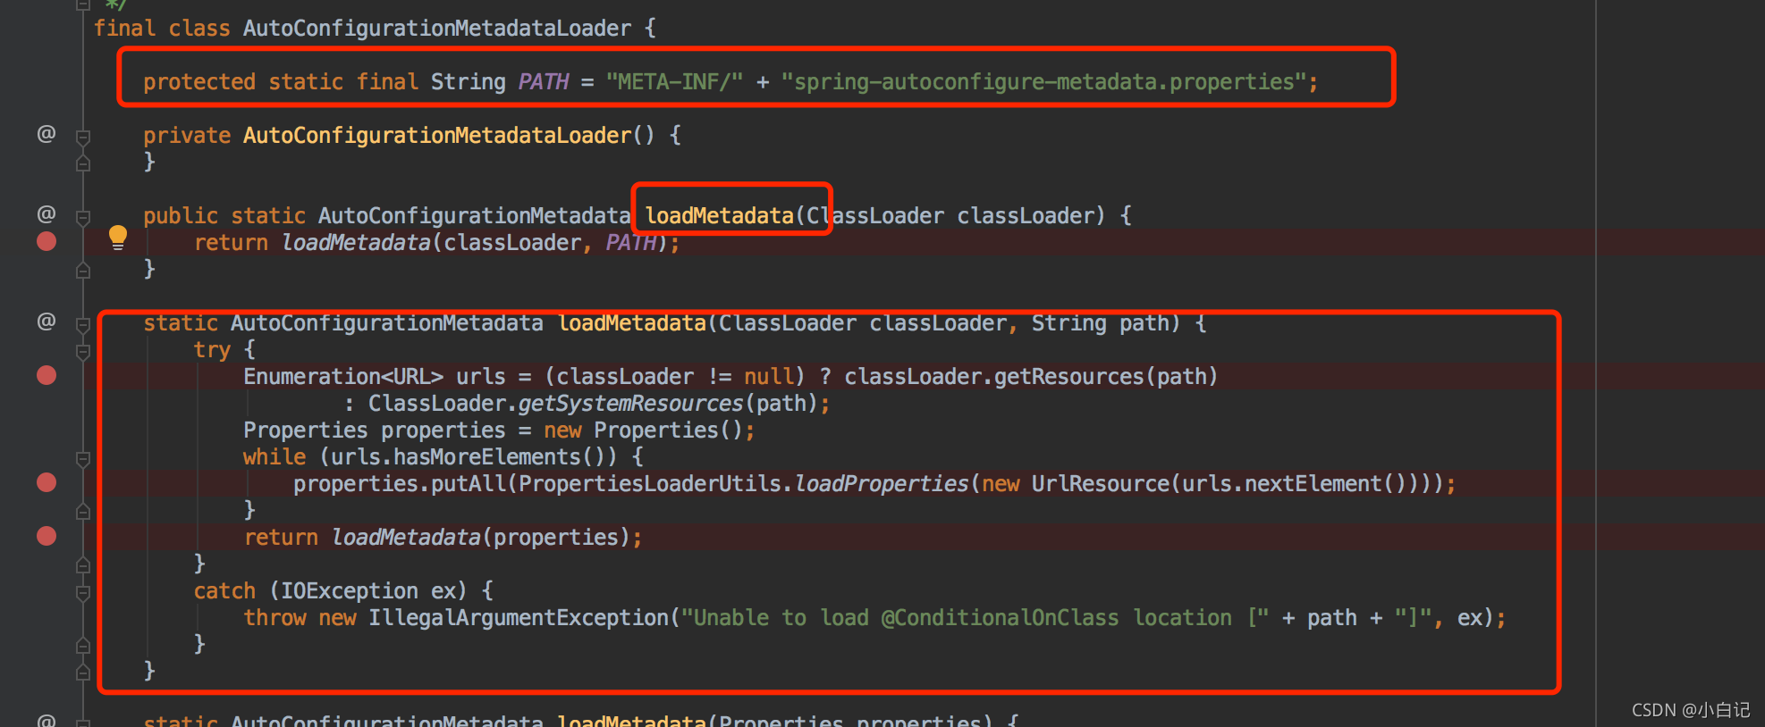Viewport: 1765px width, 727px height.
Task: Toggle breakpoint on properties.putAll line
Action: pyautogui.click(x=46, y=482)
